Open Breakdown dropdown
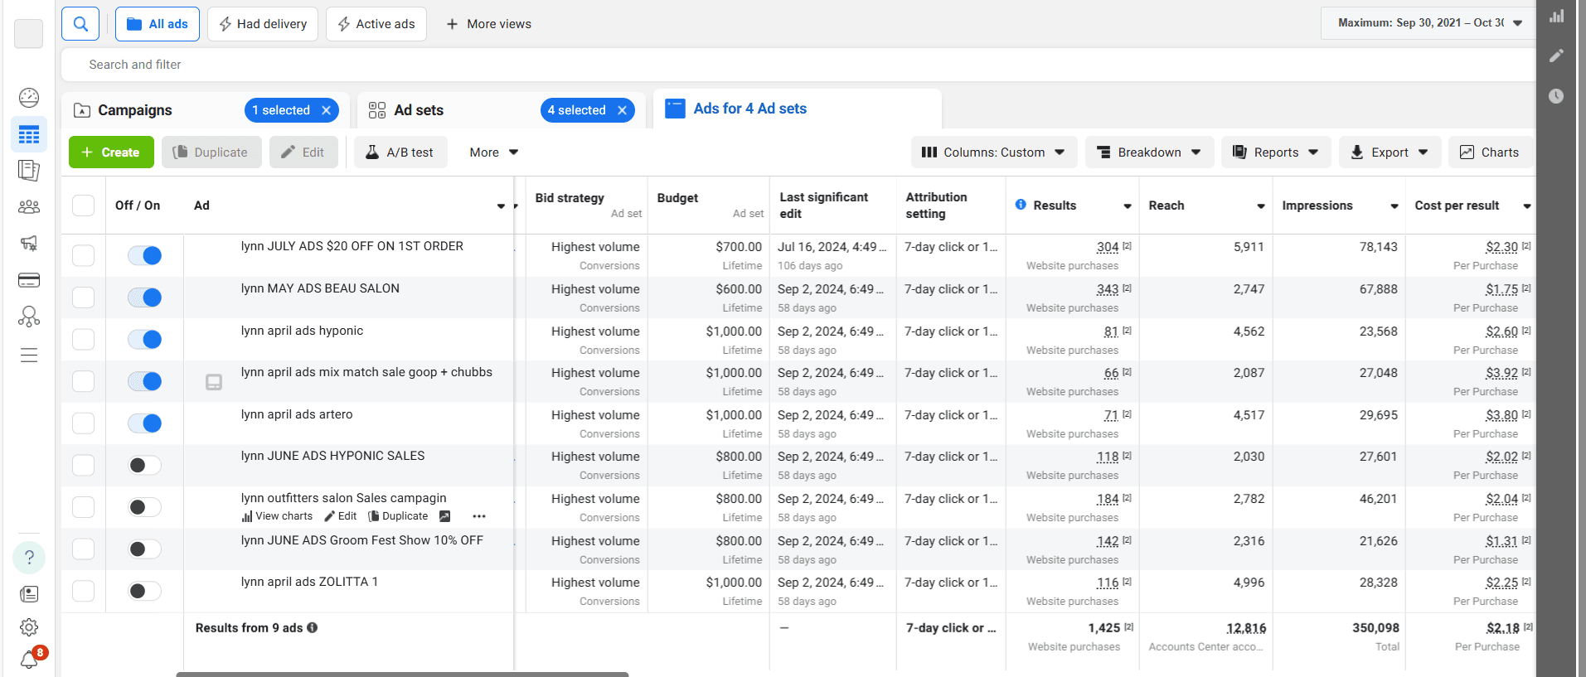Viewport: 1586px width, 677px height. pos(1149,152)
